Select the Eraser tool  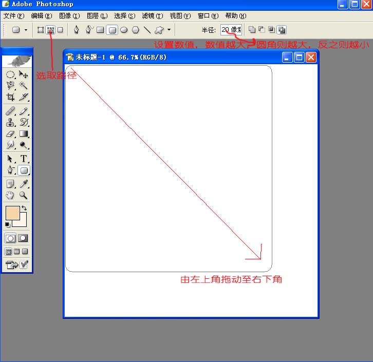10,134
